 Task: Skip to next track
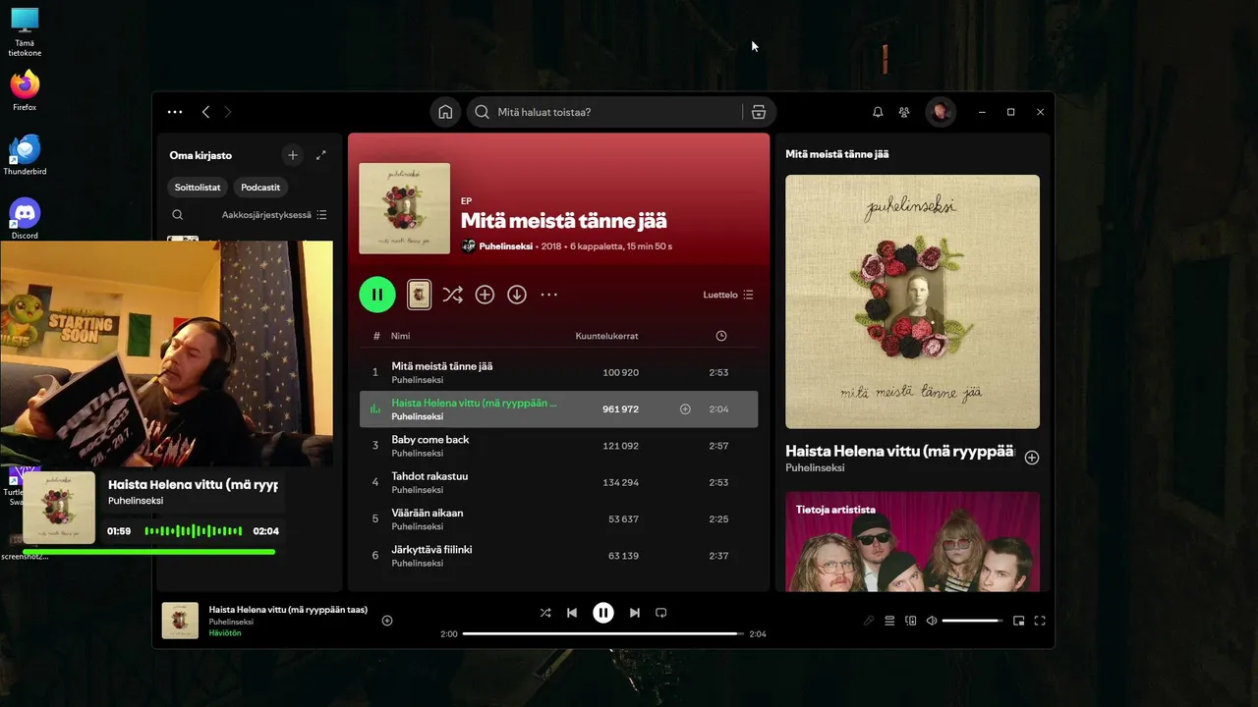point(635,613)
